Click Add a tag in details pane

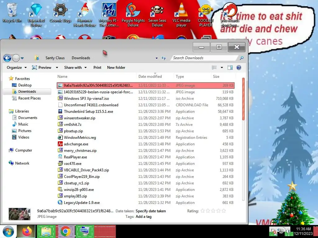pyautogui.click(x=143, y=217)
